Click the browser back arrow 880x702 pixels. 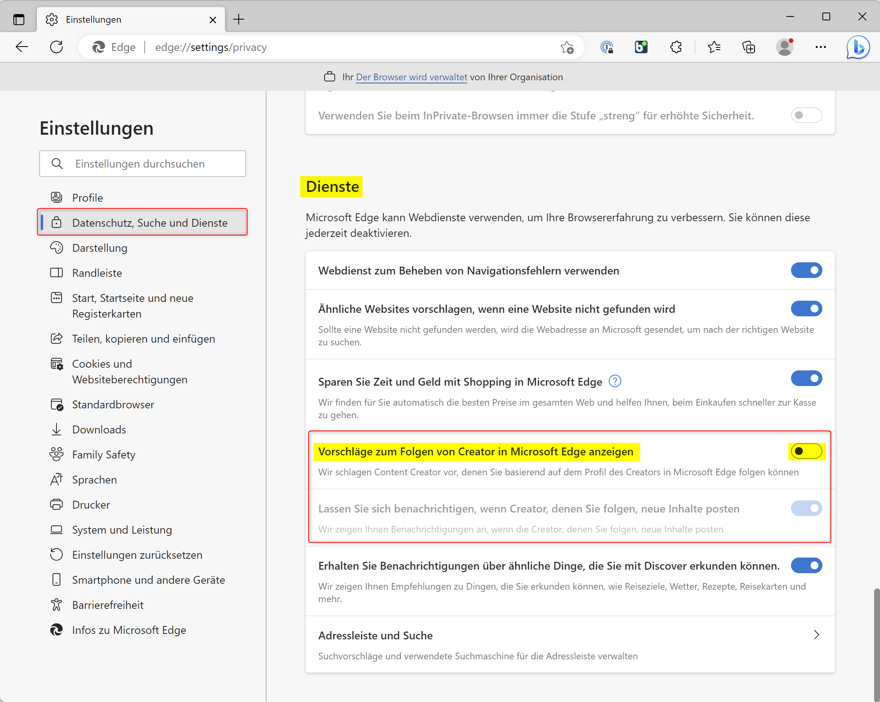22,47
